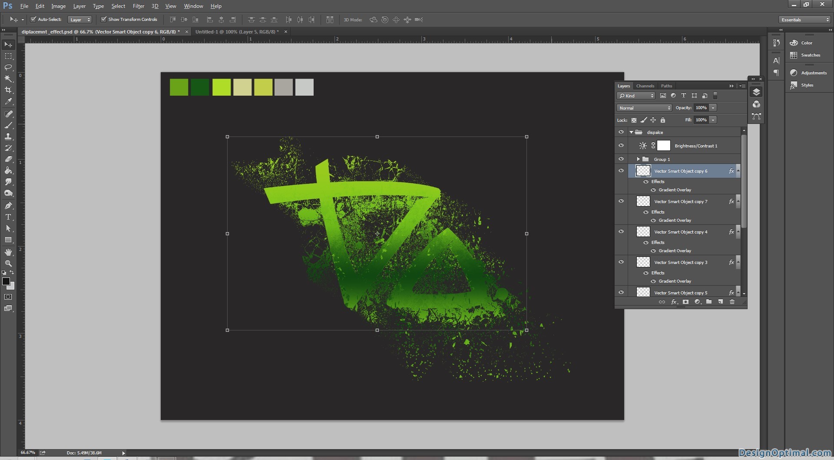Switch to the Channels tab

pos(645,86)
